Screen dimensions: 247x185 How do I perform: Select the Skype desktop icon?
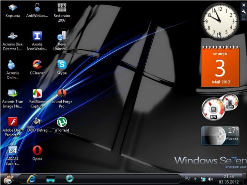click(x=62, y=68)
